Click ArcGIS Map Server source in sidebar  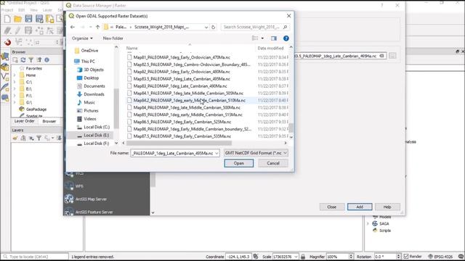click(91, 199)
